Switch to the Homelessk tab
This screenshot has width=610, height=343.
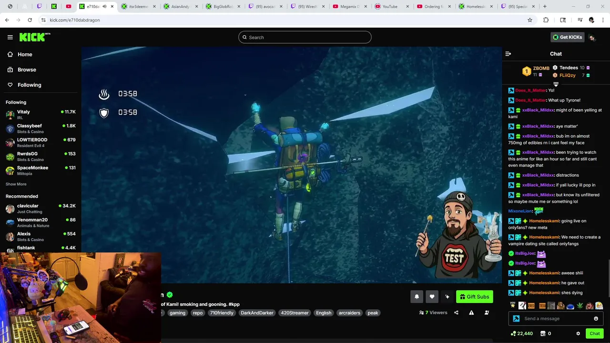click(477, 7)
